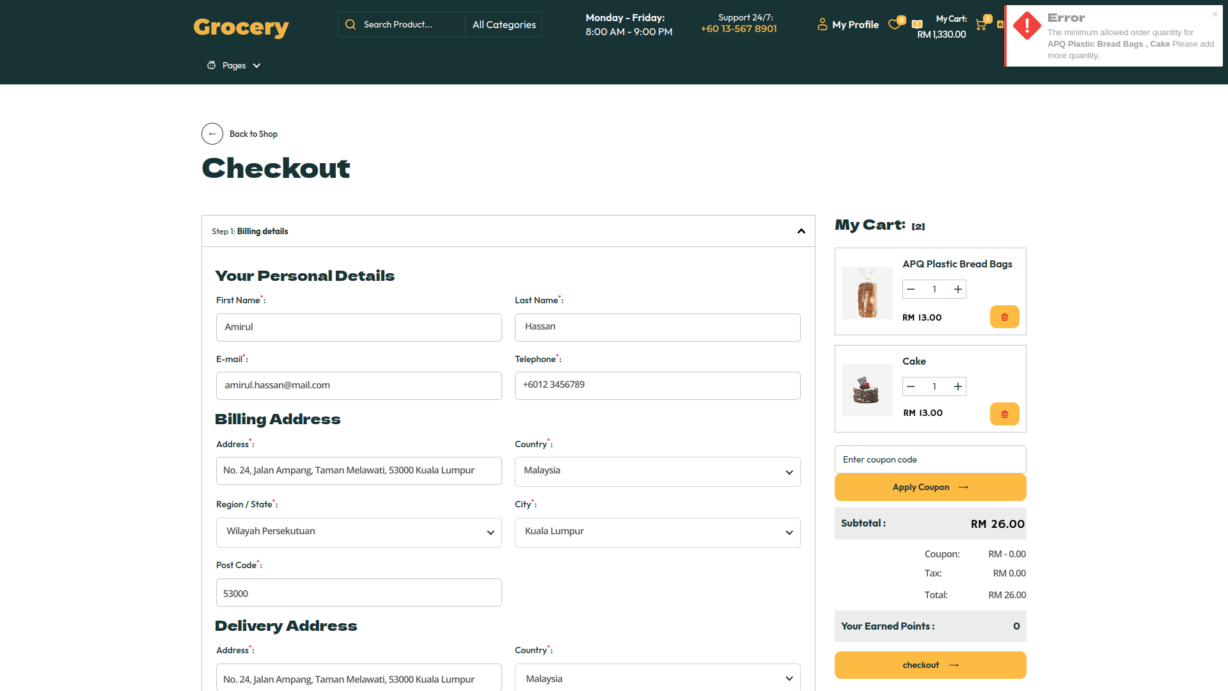
Task: Increase APQ Plastic Bread Bags quantity
Action: click(x=957, y=289)
